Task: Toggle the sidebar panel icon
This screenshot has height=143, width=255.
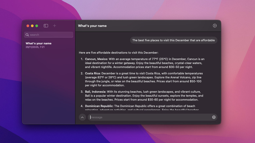Action: [x=46, y=26]
